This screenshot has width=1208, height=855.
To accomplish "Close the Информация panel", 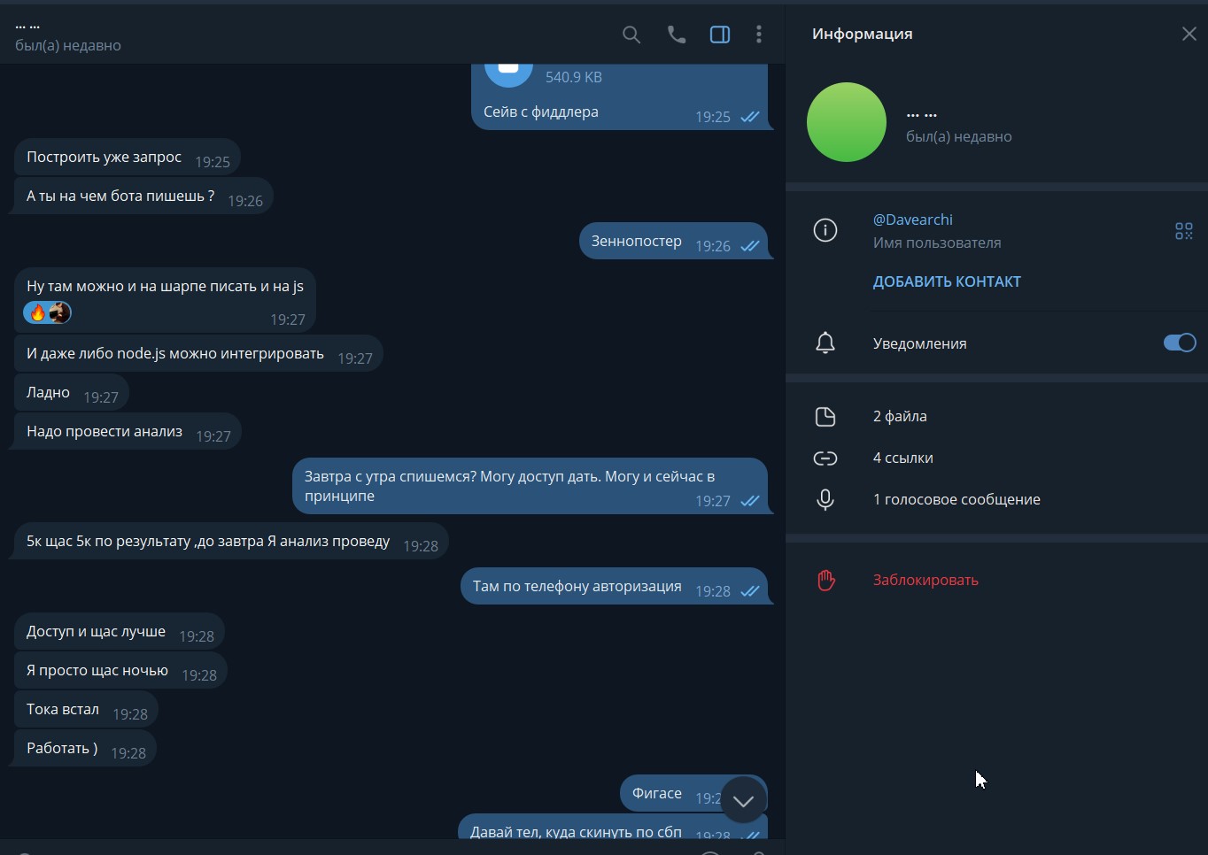I will (1189, 34).
